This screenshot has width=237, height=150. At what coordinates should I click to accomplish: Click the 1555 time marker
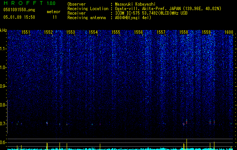point(116,32)
